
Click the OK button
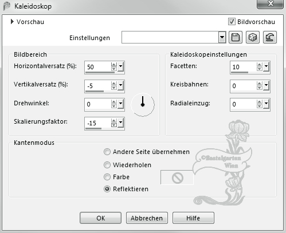pyautogui.click(x=100, y=218)
